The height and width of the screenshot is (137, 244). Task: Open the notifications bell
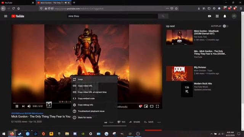(x=225, y=16)
